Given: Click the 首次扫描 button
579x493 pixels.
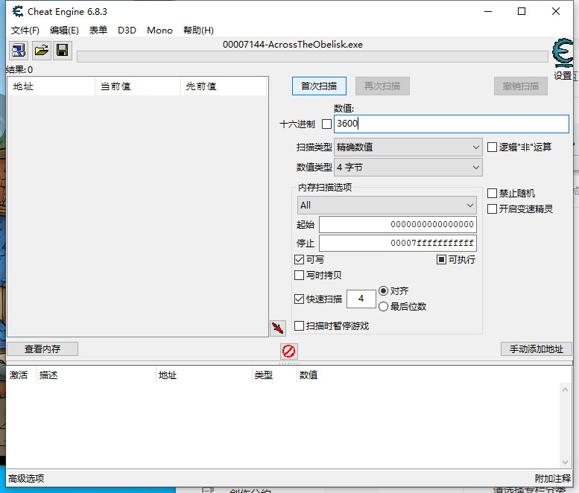Looking at the screenshot, I should click(319, 86).
